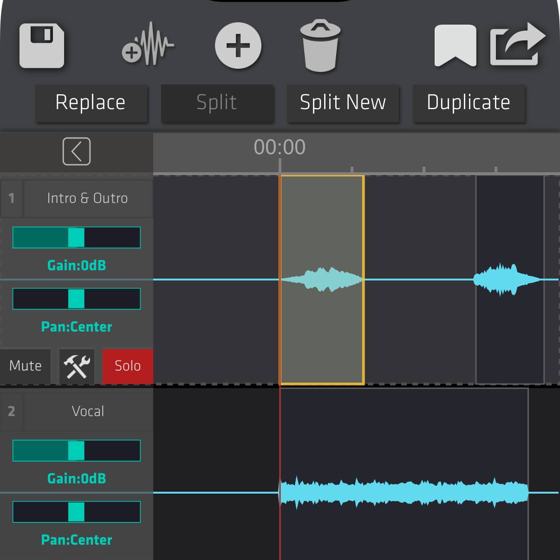Collapse the track panel with the back chevron
Viewport: 560px width, 560px height.
(x=77, y=151)
